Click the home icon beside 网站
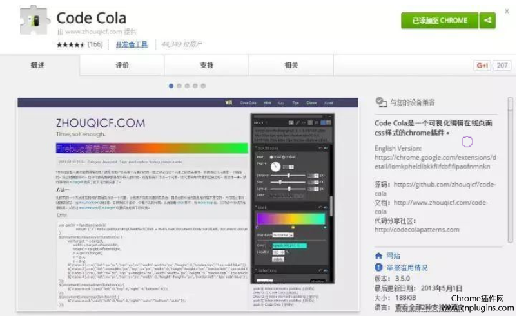 [378, 256]
